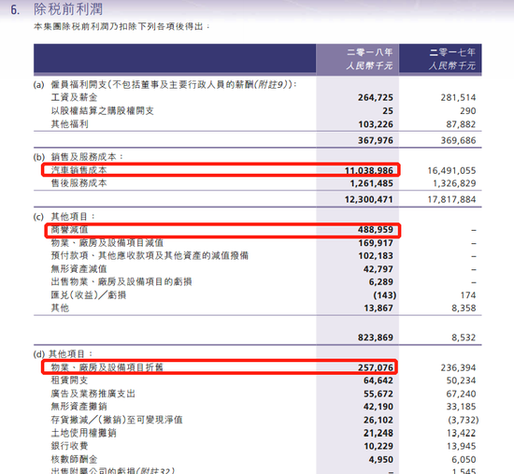Click the subtotal 12,300,471
The height and width of the screenshot is (474, 514).
coord(369,199)
